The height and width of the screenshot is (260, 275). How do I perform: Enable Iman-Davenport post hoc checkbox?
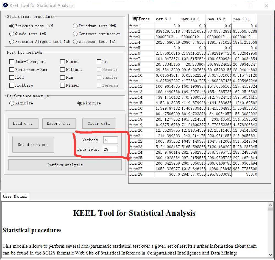coord(12,62)
